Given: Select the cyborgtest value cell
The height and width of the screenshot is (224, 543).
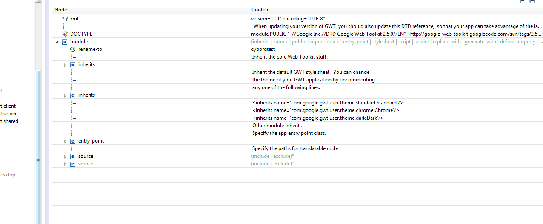Looking at the screenshot, I should 263,49.
